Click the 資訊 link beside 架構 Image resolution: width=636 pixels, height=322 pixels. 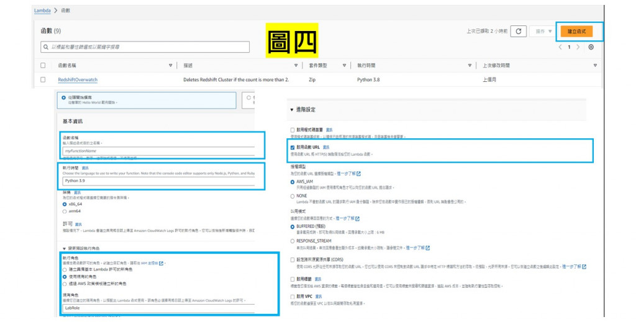click(78, 192)
